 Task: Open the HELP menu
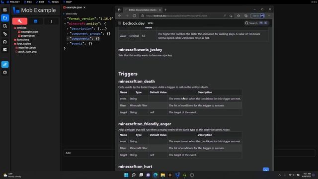point(68,2)
